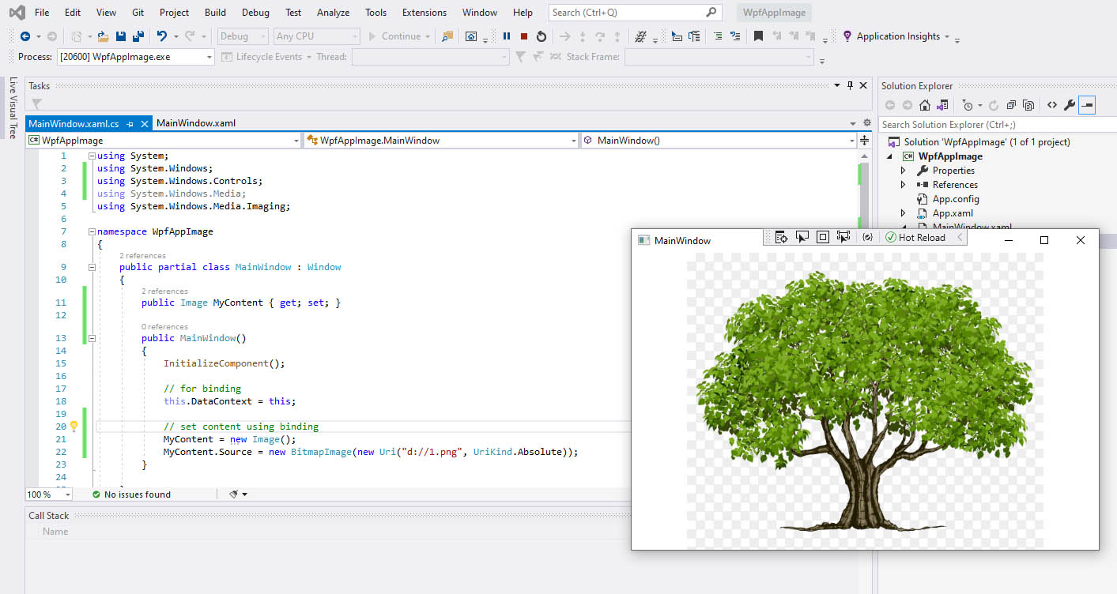Viewport: 1117px width, 594px height.
Task: Toggle auto-hide pin on the Tasks panel
Action: [850, 85]
